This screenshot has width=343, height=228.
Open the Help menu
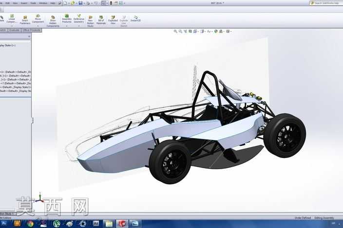click(53, 3)
